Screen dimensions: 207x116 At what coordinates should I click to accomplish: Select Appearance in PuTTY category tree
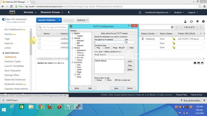(x=81, y=50)
